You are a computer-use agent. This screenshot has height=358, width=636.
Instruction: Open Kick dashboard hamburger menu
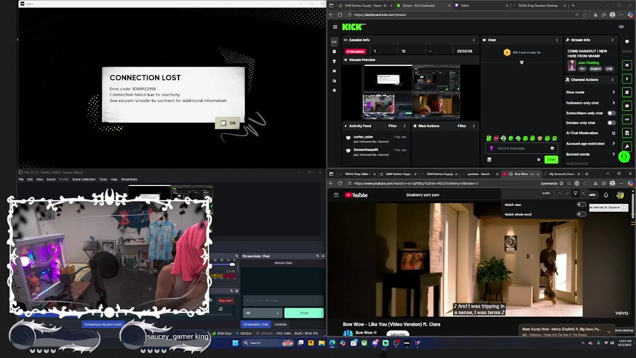335,27
